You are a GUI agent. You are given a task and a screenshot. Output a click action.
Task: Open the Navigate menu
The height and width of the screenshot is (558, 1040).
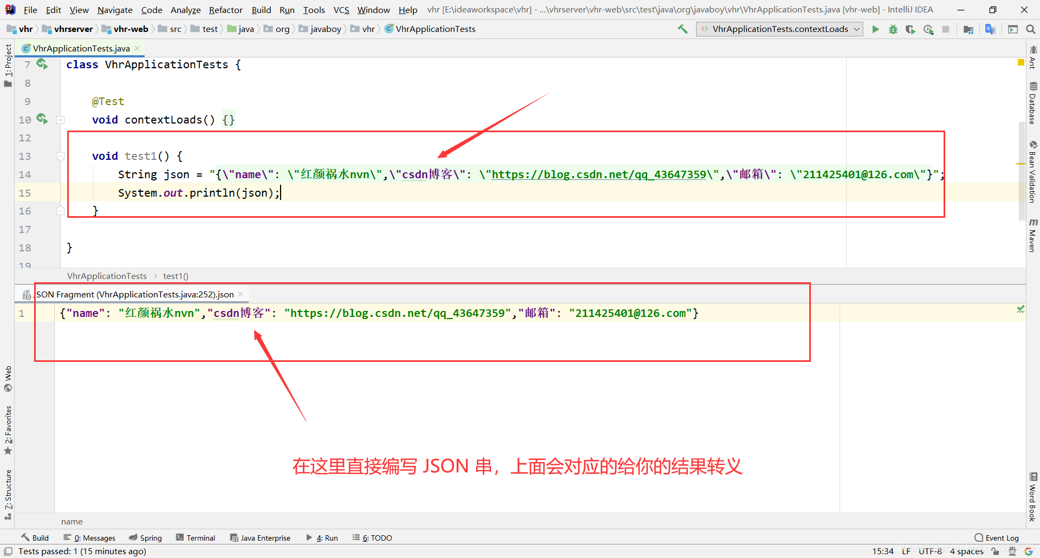point(115,10)
